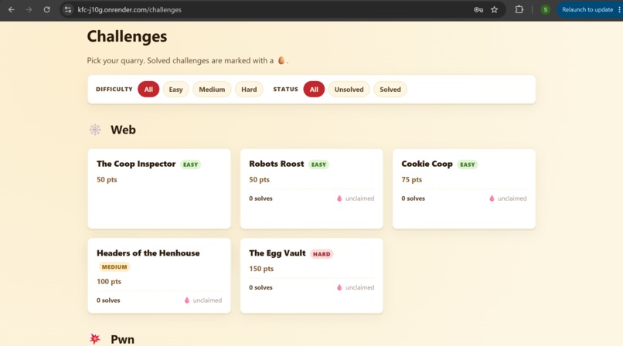Show only Solved challenges
Viewport: 623px width, 346px height.
(390, 90)
